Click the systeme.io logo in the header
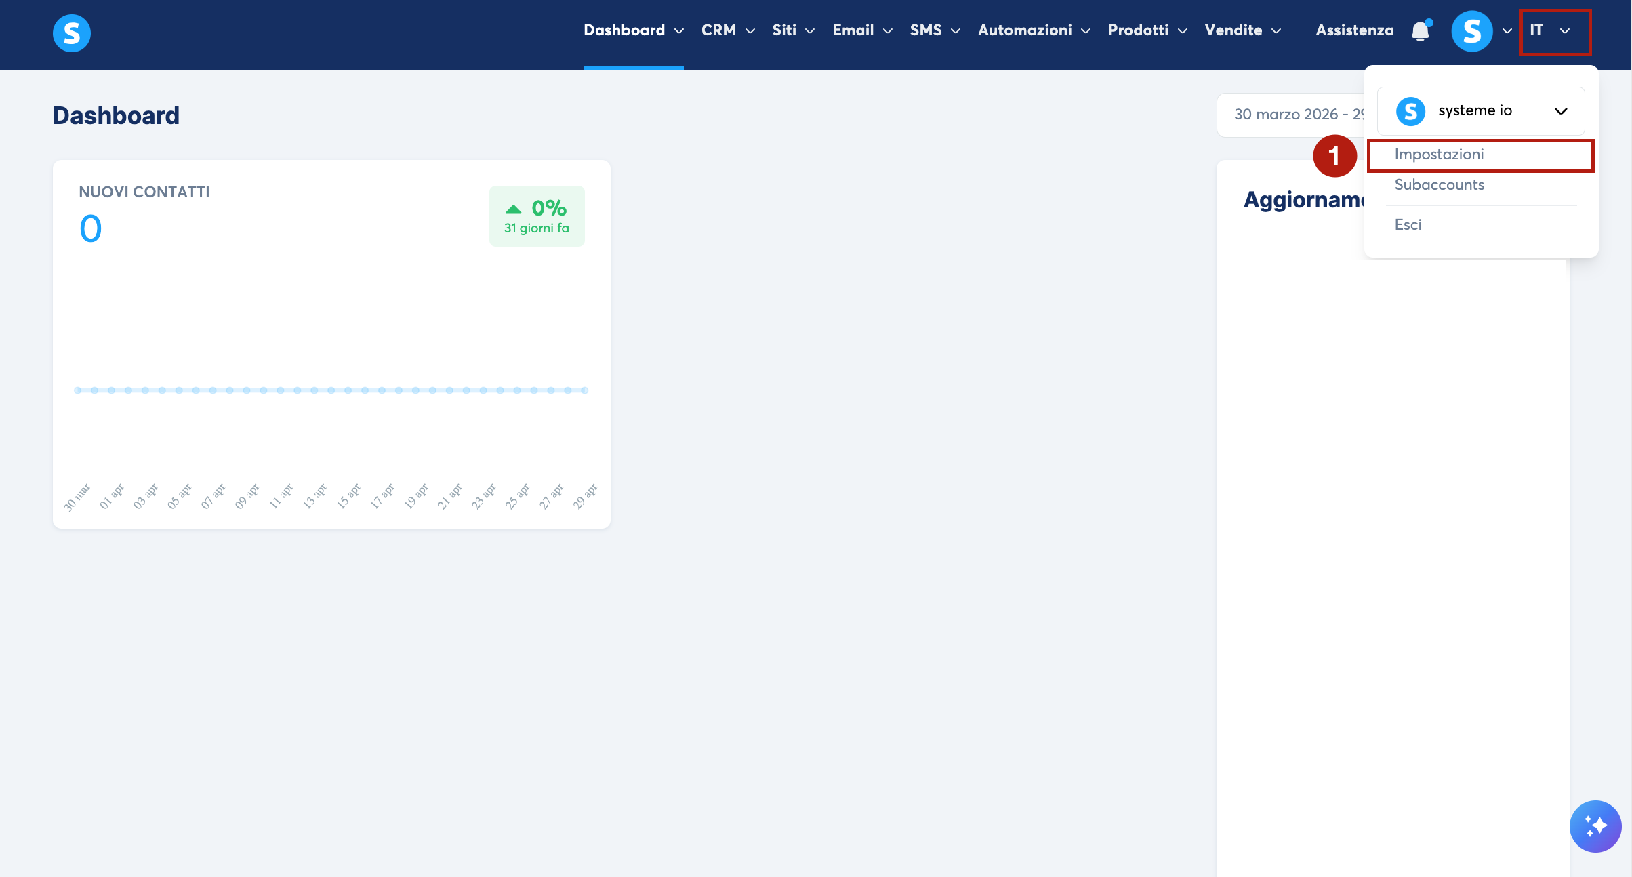 [72, 33]
